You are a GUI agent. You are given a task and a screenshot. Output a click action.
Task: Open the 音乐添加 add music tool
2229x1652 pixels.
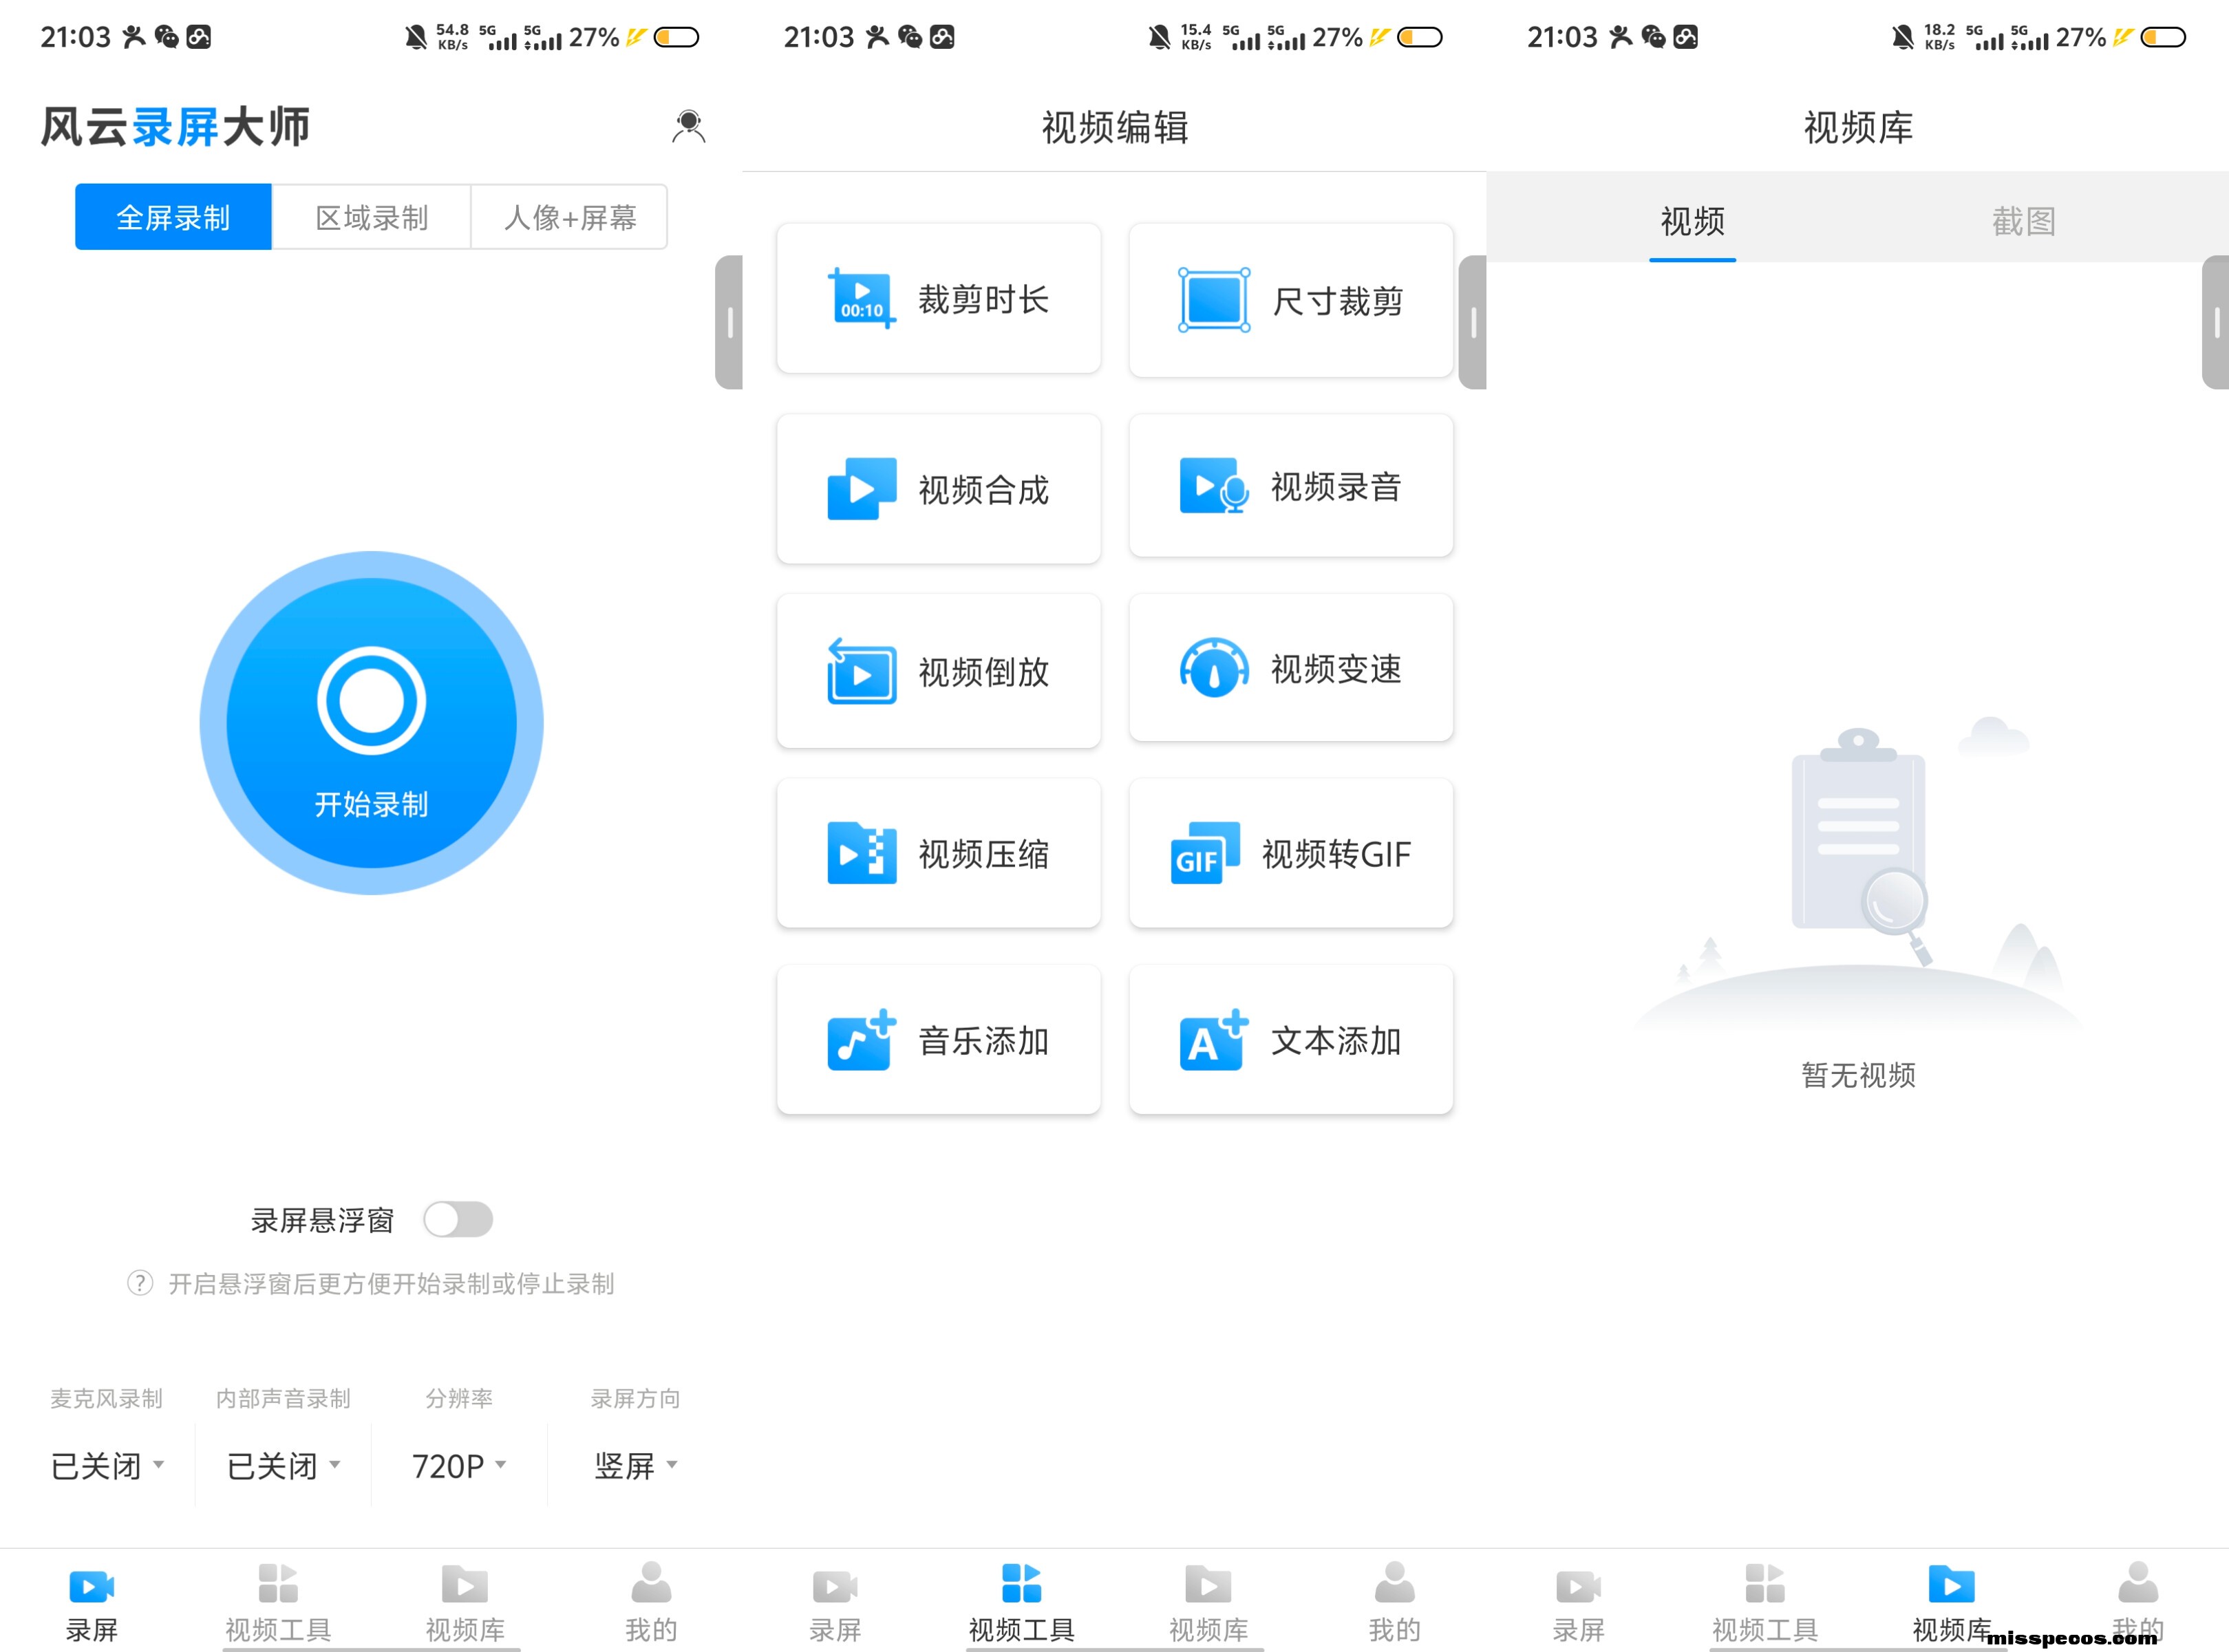[x=938, y=1040]
